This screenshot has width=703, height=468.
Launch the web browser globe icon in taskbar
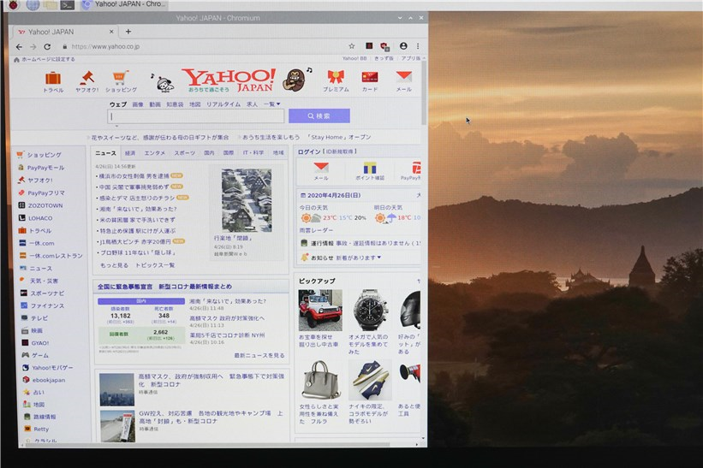coord(33,4)
